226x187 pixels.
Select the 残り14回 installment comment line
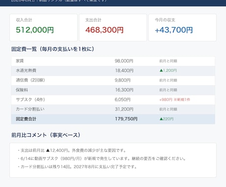click(x=77, y=167)
